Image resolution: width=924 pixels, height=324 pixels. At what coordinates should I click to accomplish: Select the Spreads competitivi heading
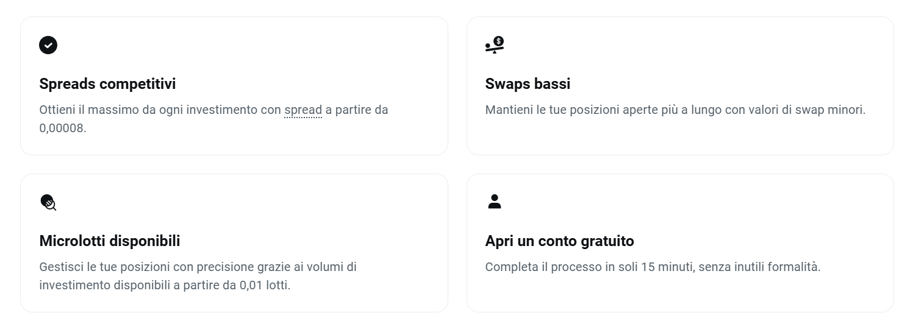[x=107, y=84]
